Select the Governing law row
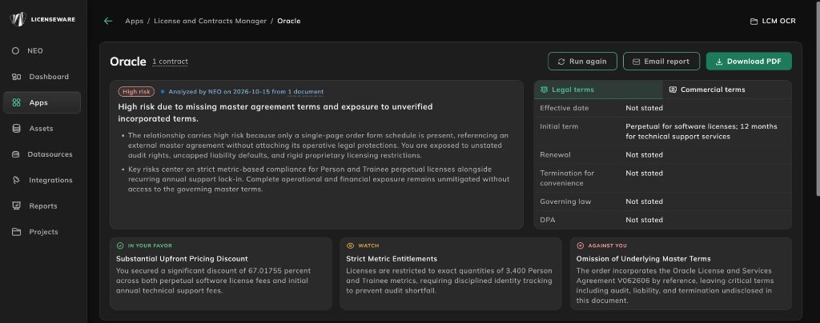Viewport: 820px width, 323px height. coord(662,201)
